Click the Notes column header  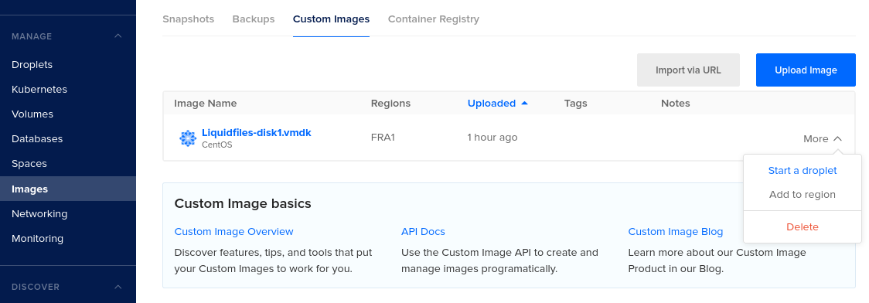[676, 103]
